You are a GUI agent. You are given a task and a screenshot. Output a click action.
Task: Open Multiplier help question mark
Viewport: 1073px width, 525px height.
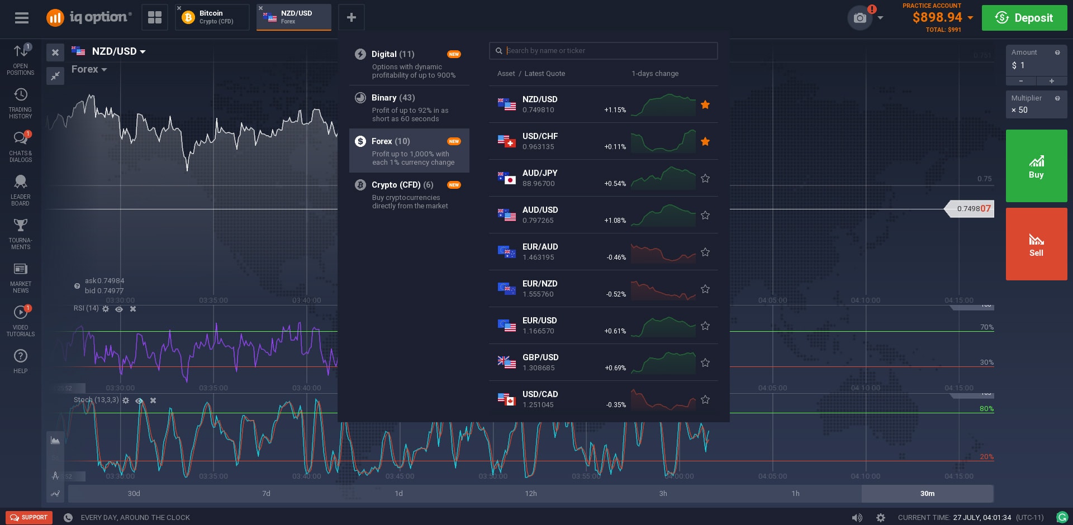pyautogui.click(x=1057, y=98)
